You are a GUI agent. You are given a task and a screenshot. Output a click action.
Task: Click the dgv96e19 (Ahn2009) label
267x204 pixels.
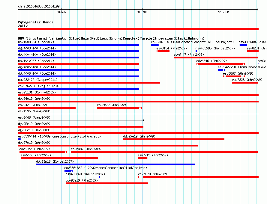coord(34,130)
